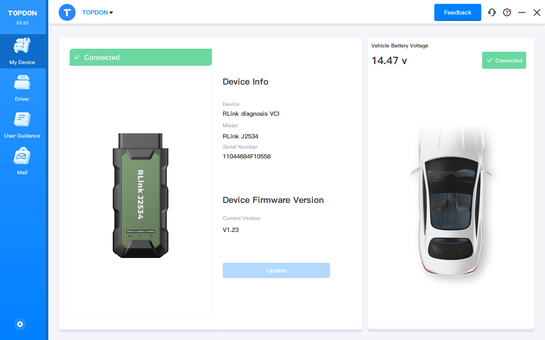This screenshot has width=545, height=340.
Task: Open settings via the gear icon
Action: 20,324
